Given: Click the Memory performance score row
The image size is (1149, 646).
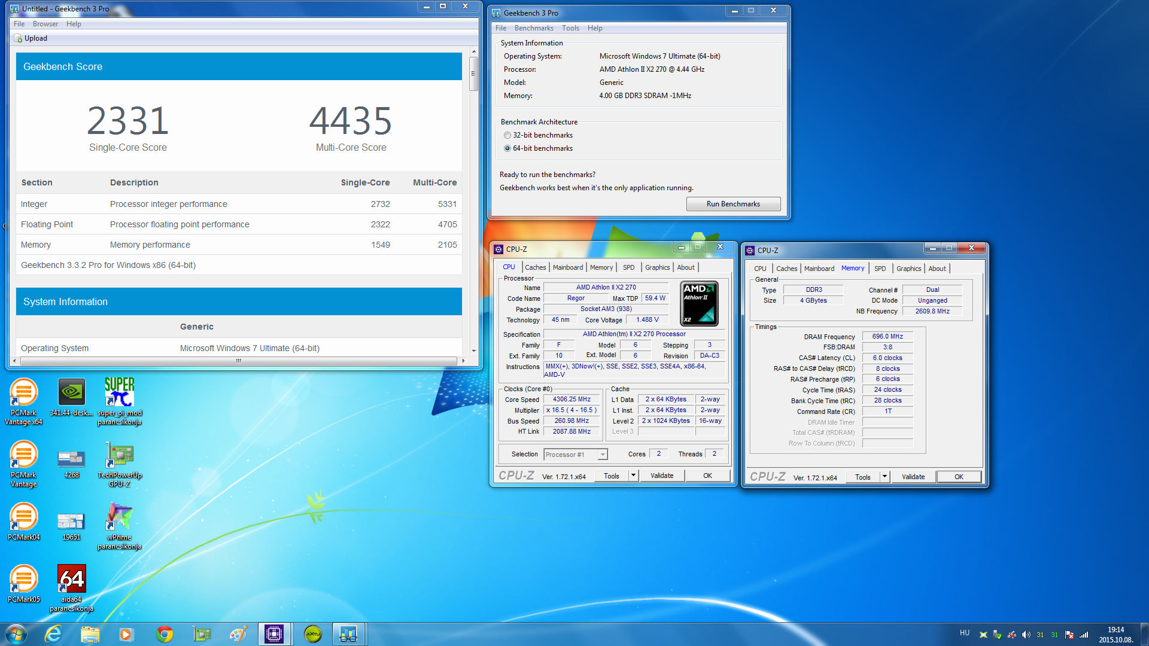Looking at the screenshot, I should coord(239,245).
